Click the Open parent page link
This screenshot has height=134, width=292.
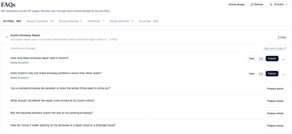click(273, 48)
